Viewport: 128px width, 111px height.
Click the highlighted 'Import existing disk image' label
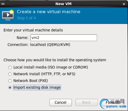point(37,87)
